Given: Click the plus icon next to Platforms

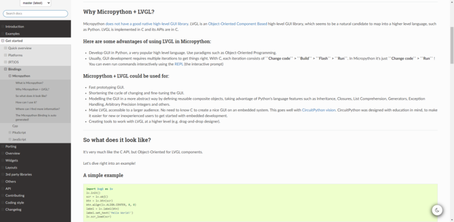Looking at the screenshot, I should pos(5,55).
